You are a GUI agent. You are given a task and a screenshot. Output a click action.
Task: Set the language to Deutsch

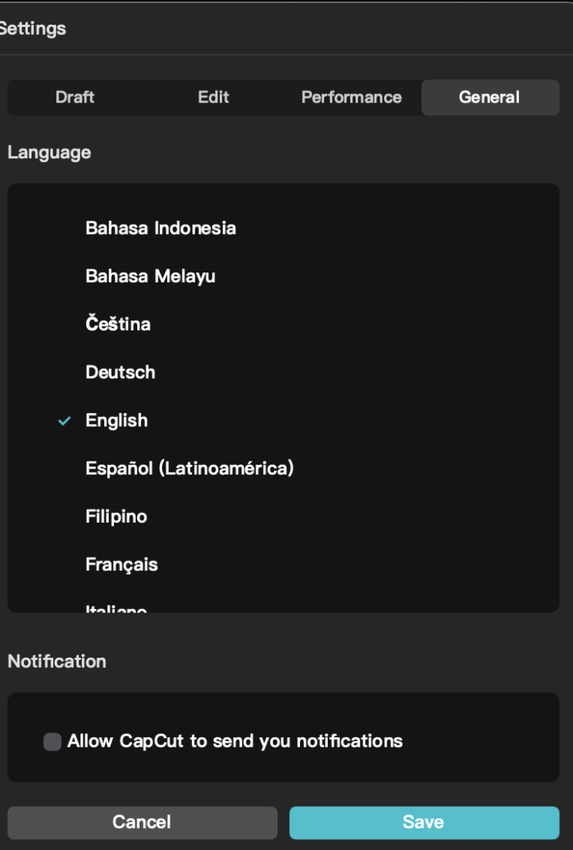(120, 372)
